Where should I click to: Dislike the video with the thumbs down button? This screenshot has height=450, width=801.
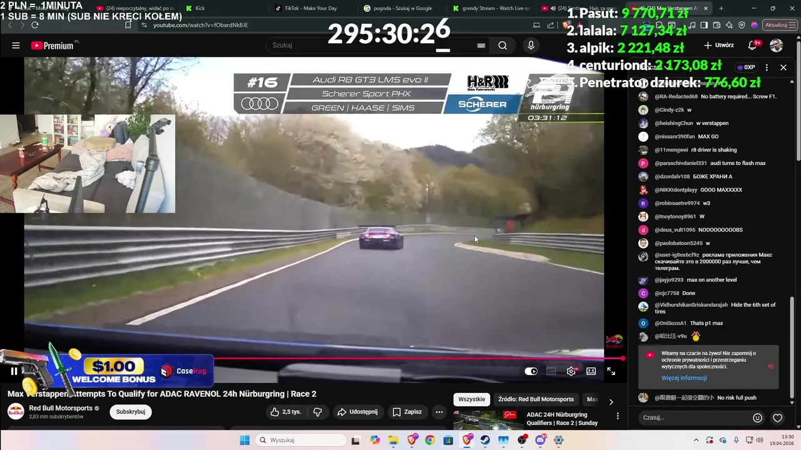click(317, 412)
